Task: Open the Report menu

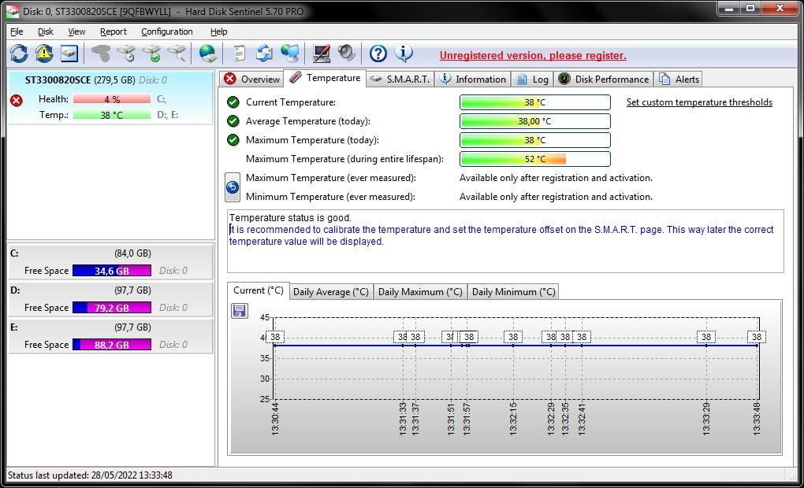Action: click(x=113, y=31)
